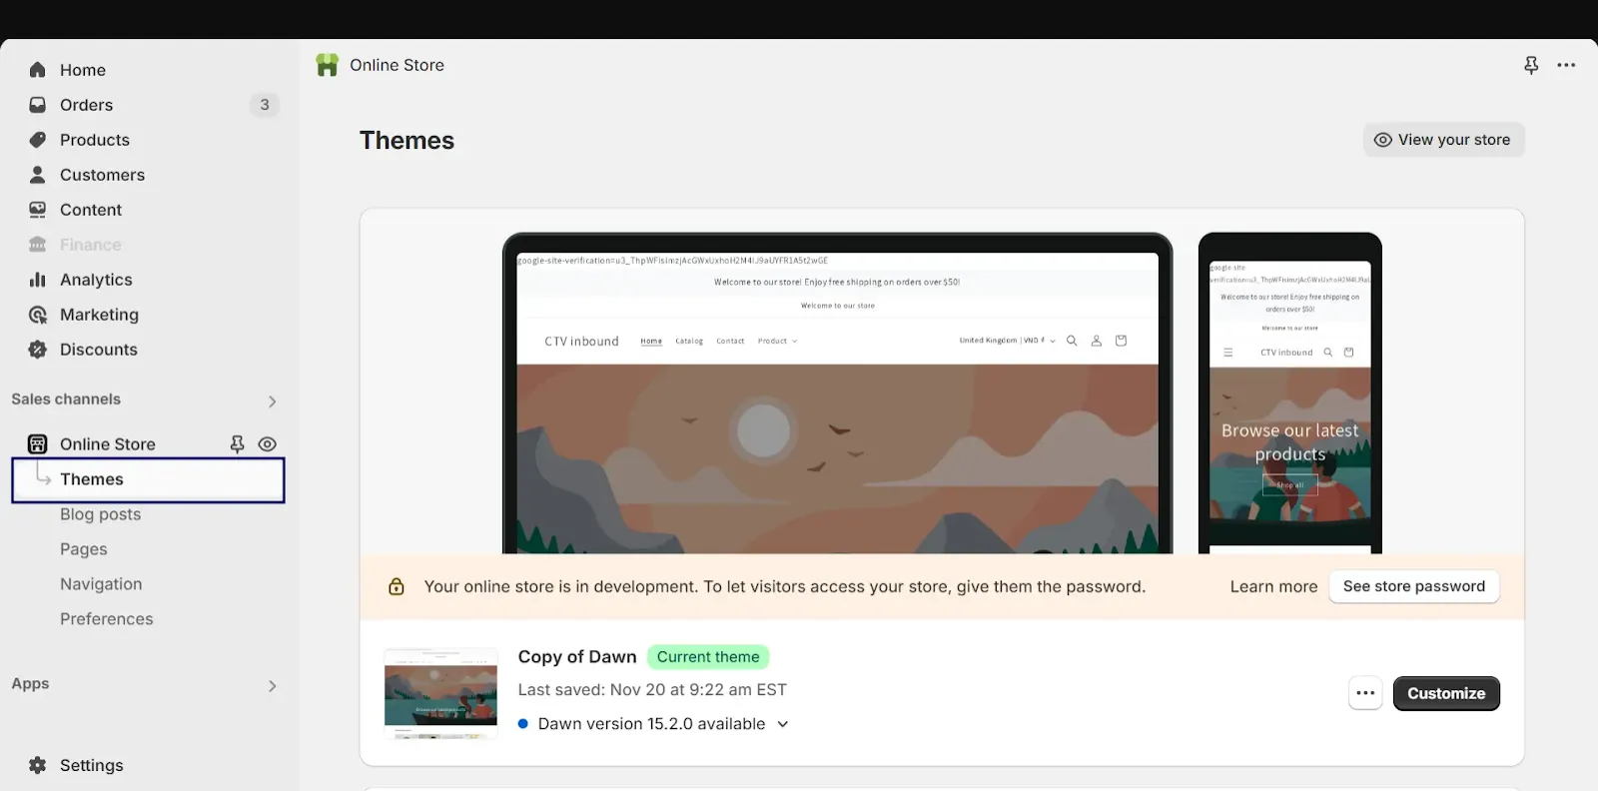Expand the Sales channels chevron
Viewport: 1598px width, 791px height.
click(272, 400)
